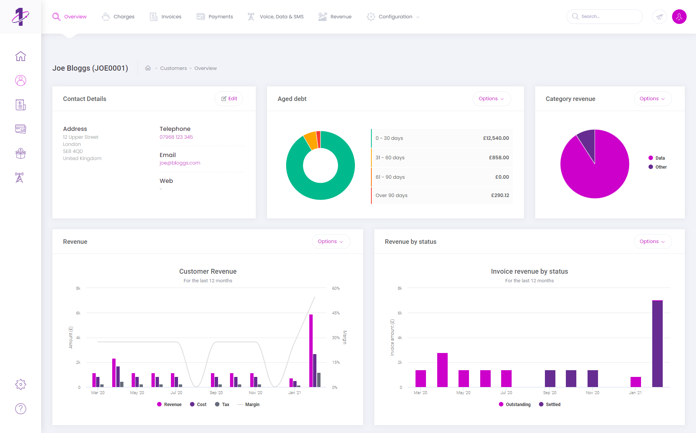The height and width of the screenshot is (433, 696).
Task: Click the Revenue chart icon in top nav
Action: pyautogui.click(x=322, y=17)
